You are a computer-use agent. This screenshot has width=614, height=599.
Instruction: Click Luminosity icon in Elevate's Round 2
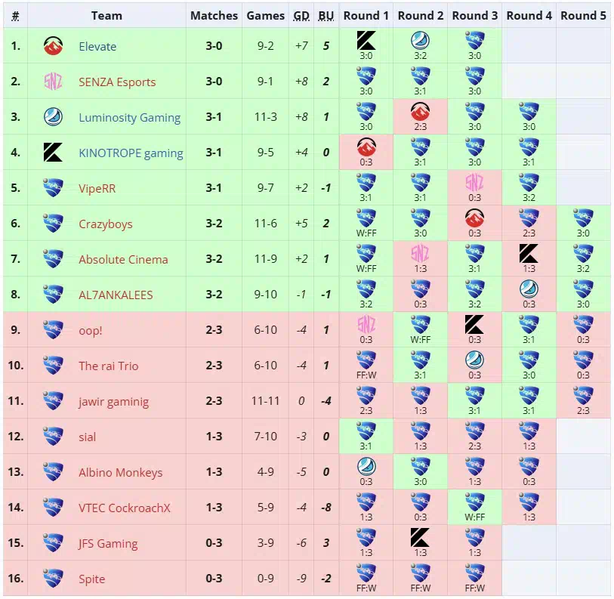tap(420, 40)
